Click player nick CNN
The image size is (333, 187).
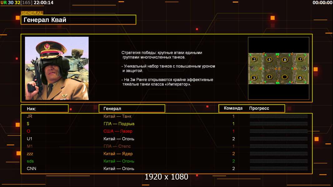coord(32,169)
